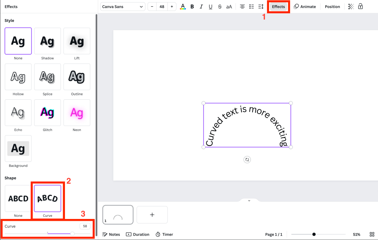Open the grid view of pages
Image resolution: width=378 pixels, height=240 pixels.
click(x=372, y=234)
